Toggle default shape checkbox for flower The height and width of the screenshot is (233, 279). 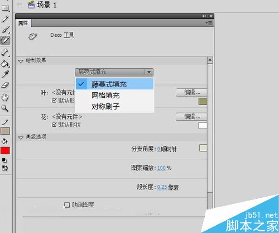(54, 125)
